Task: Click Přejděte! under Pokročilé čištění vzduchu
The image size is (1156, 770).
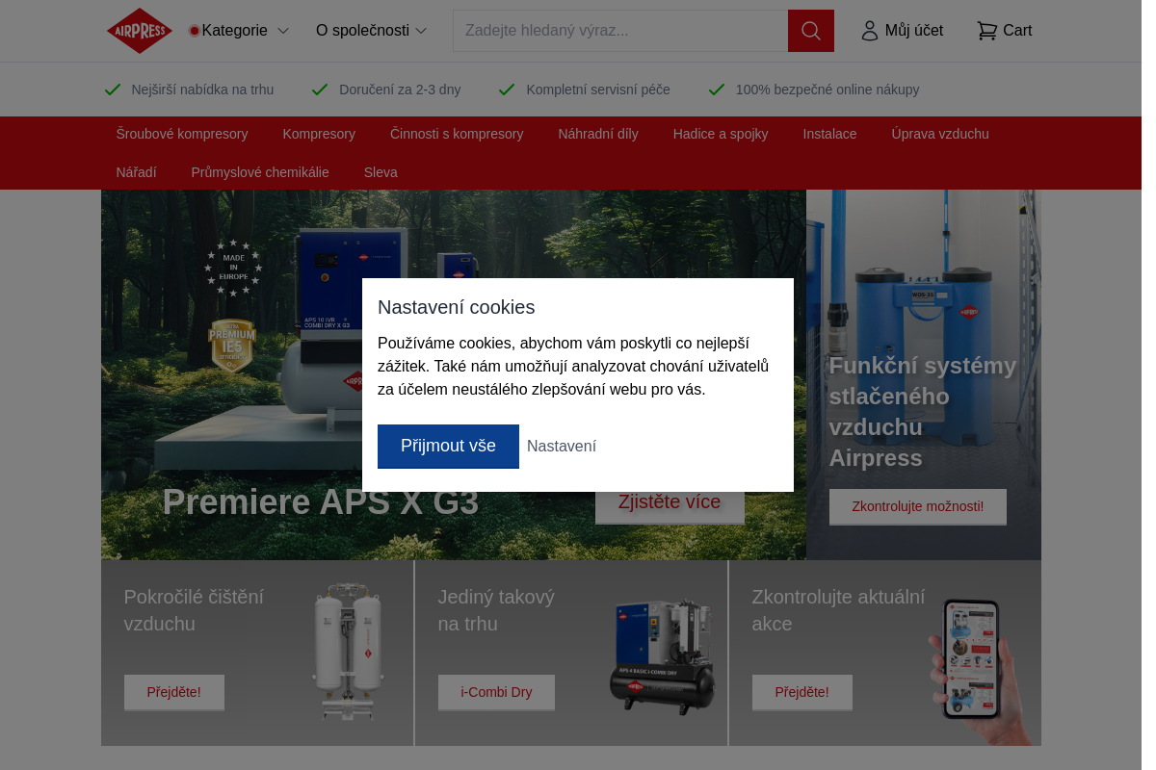Action: (x=174, y=692)
